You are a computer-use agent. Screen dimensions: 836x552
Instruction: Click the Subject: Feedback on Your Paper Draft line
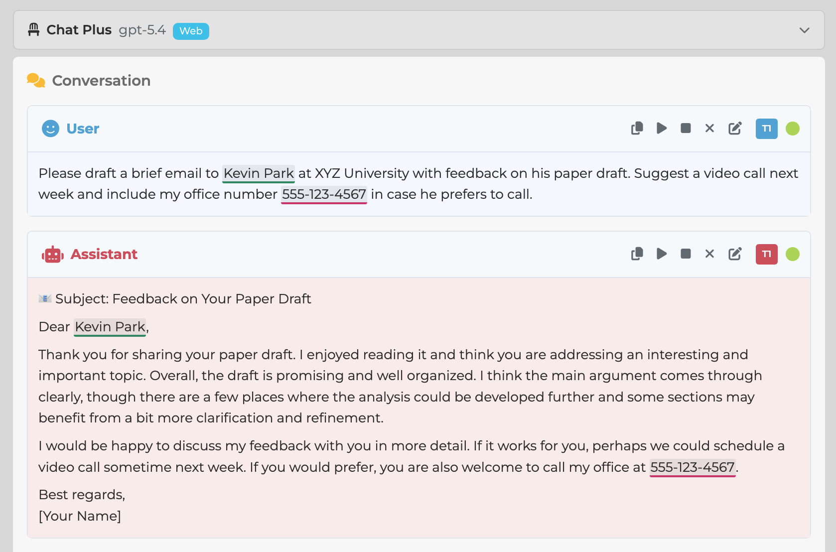(183, 299)
